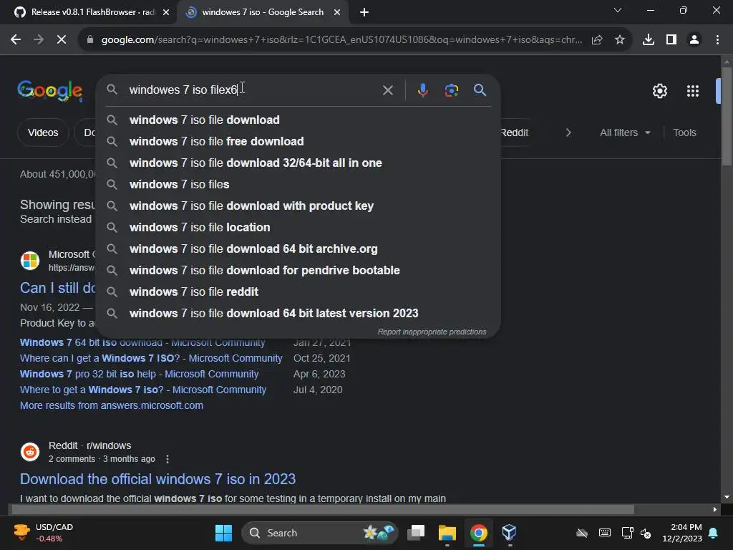733x550 pixels.
Task: Open Chrome three-dot menu
Action: 717,40
